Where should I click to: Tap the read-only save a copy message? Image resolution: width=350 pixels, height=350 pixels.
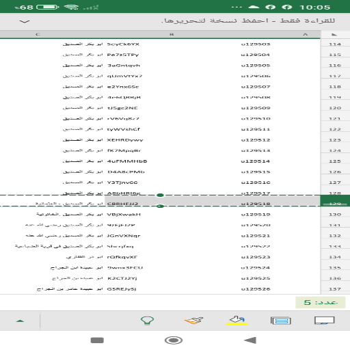point(248,21)
